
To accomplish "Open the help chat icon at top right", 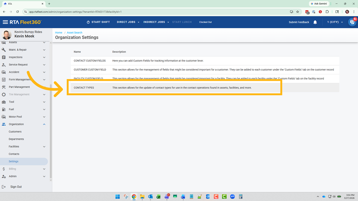I will (x=351, y=22).
